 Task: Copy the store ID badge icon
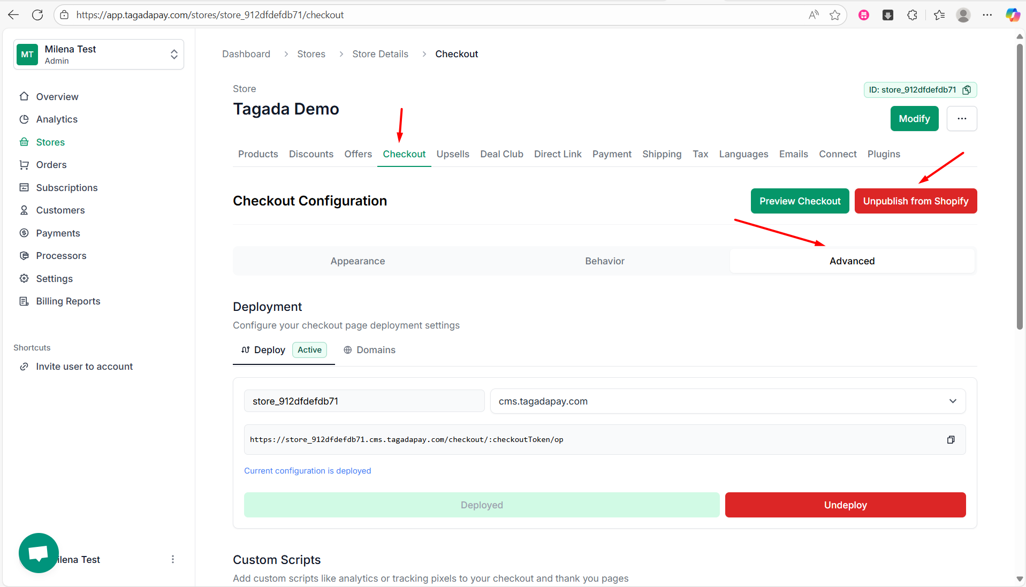point(967,90)
